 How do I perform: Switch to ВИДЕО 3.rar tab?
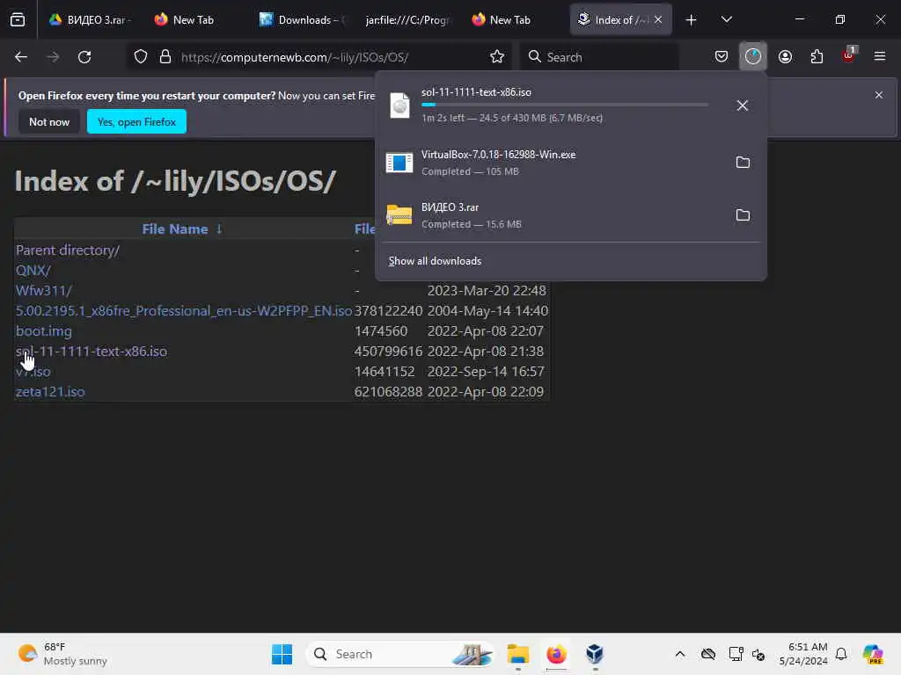[x=89, y=20]
